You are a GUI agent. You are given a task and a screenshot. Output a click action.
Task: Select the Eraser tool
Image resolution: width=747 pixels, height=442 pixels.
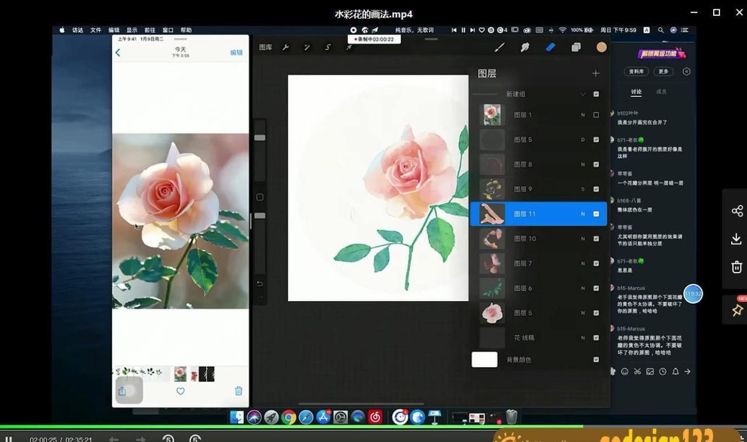pos(550,47)
